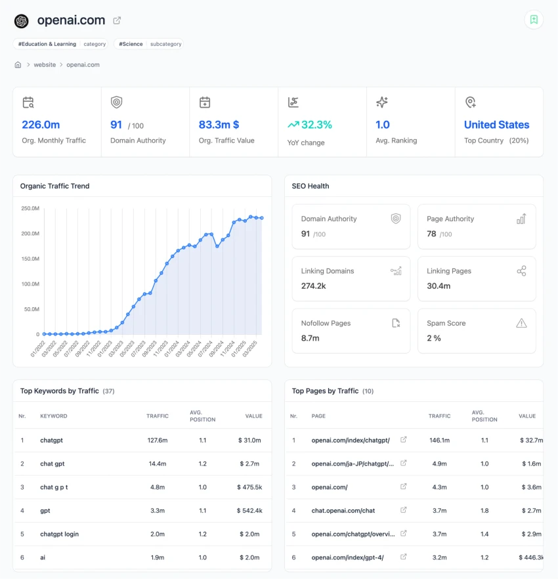Image resolution: width=558 pixels, height=579 pixels.
Task: Click the AVG. POSITION header in pages table
Action: click(x=484, y=416)
